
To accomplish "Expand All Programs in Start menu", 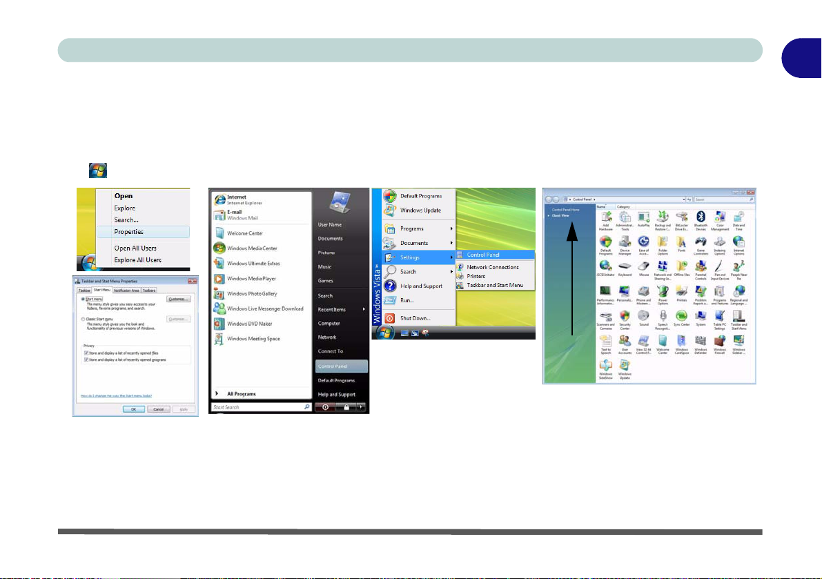I will pyautogui.click(x=236, y=394).
